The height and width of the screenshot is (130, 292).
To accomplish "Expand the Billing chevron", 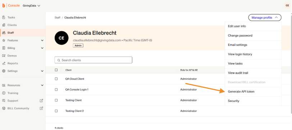I will click(x=42, y=48).
